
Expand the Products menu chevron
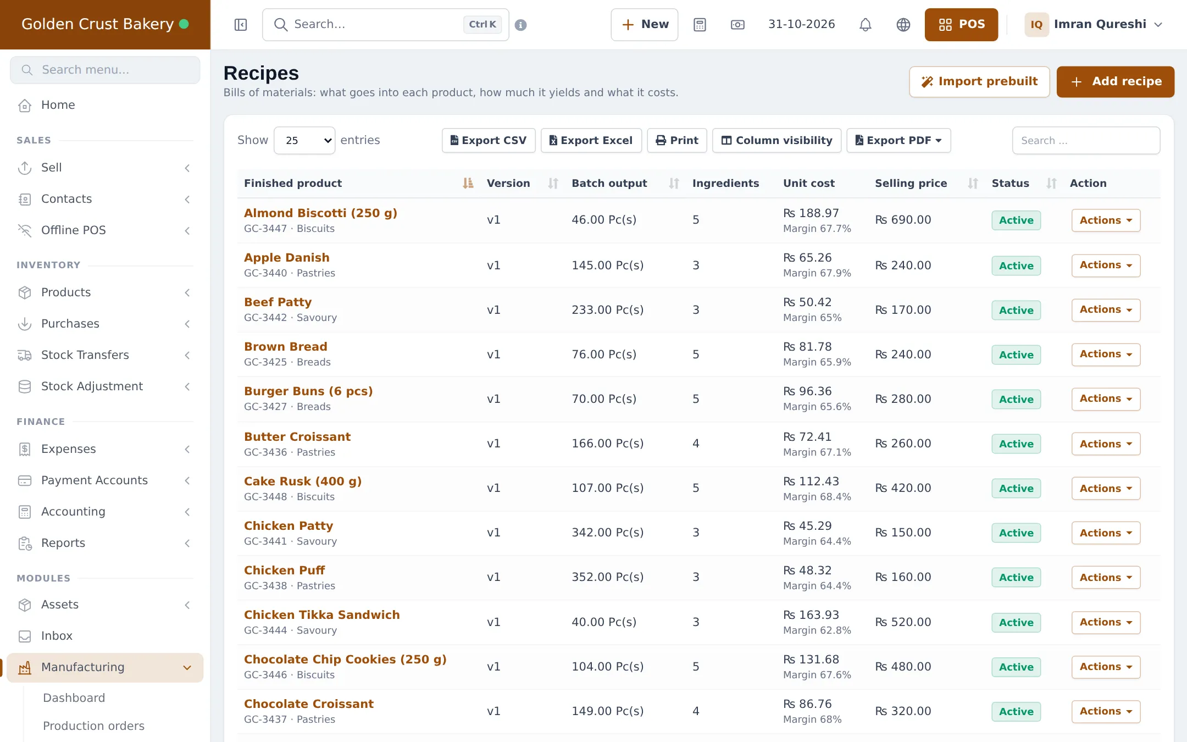pos(187,292)
